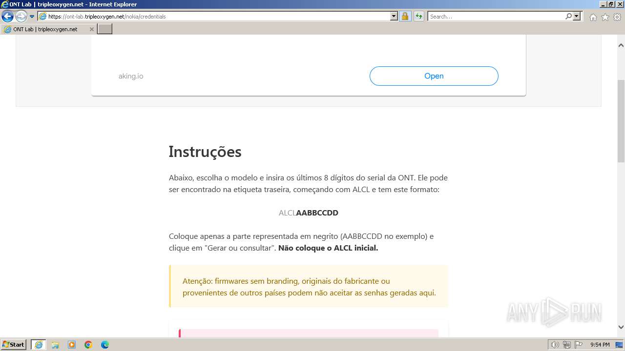Click the Internet Explorer taskbar icon
This screenshot has height=351, width=625.
(x=39, y=345)
